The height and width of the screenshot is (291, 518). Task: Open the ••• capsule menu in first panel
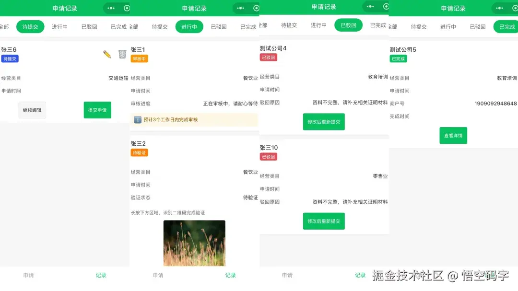(111, 8)
